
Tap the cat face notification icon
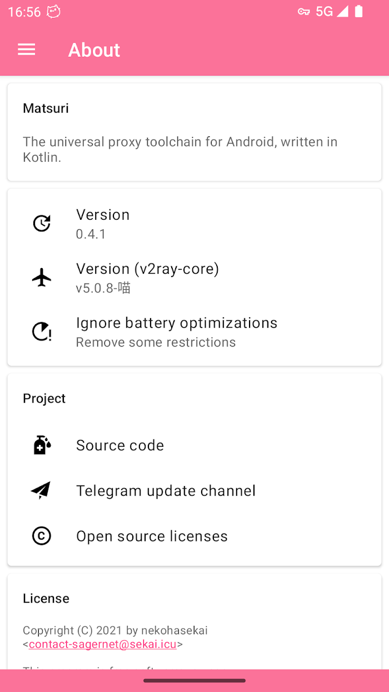[x=53, y=12]
